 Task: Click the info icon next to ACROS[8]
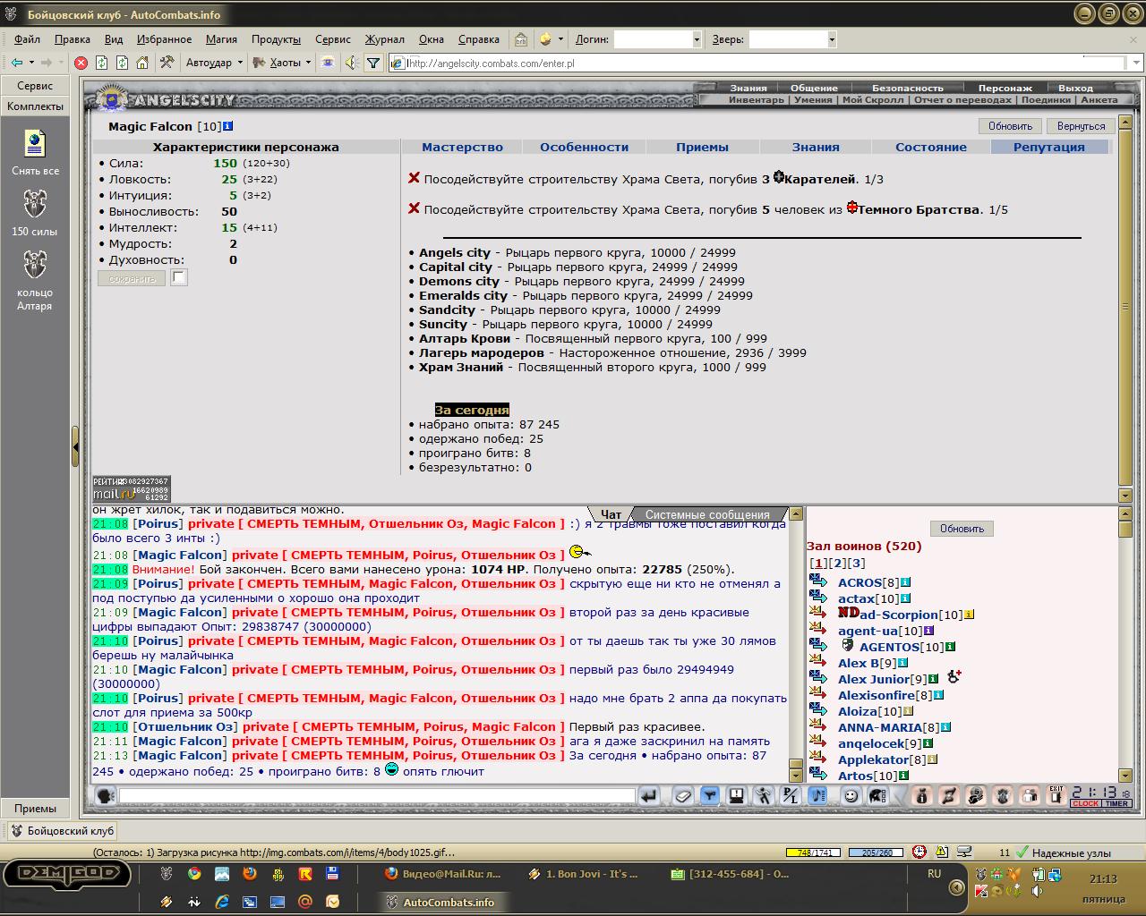pyautogui.click(x=905, y=582)
